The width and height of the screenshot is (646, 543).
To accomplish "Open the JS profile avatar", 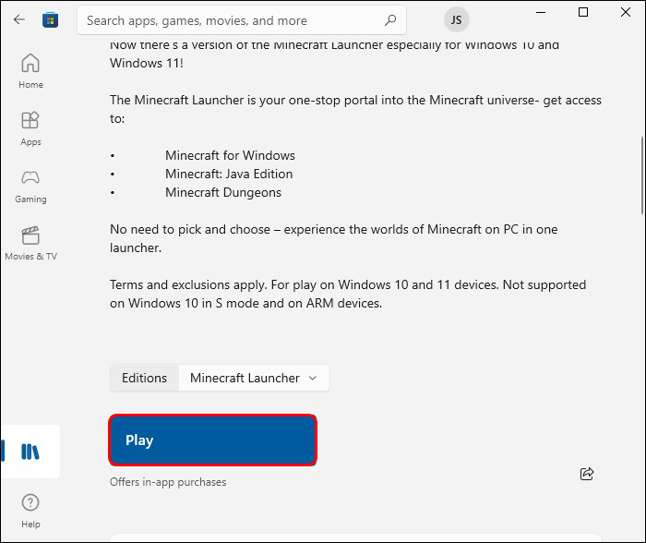I will [x=456, y=18].
